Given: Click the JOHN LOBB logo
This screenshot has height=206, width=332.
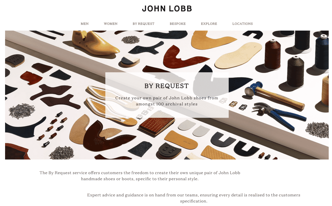Looking at the screenshot, I should click(167, 9).
